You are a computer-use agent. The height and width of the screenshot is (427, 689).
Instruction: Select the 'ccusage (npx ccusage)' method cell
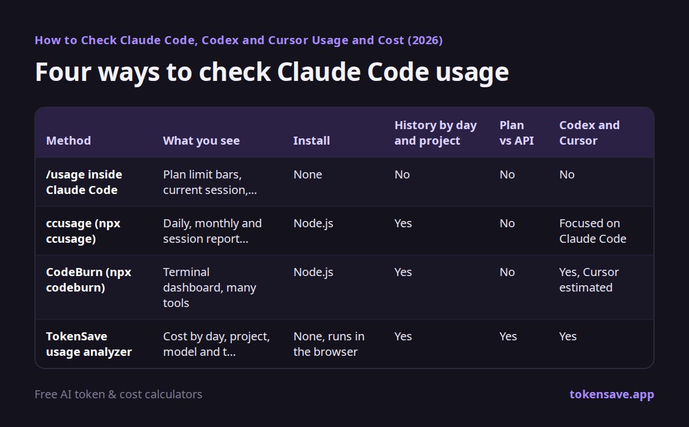tap(83, 231)
